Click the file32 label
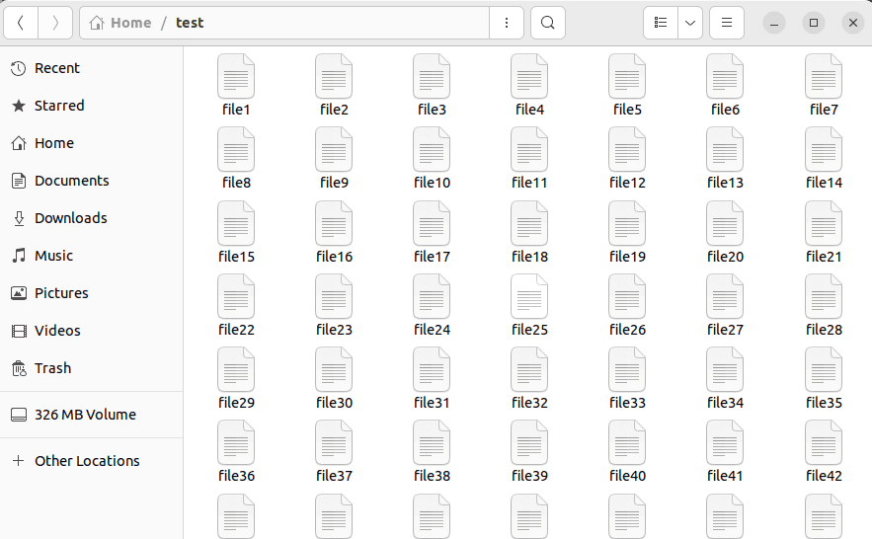 [x=530, y=403]
